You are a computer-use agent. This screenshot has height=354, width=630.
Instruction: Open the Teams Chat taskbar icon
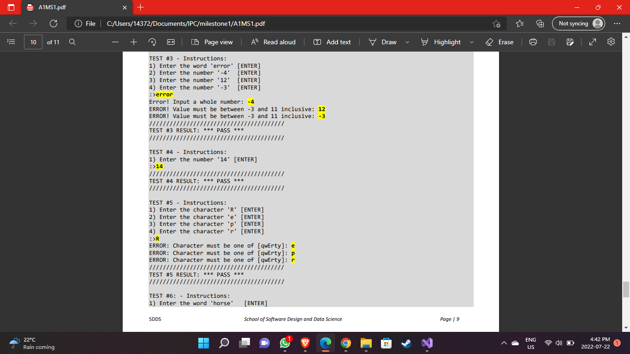[265, 343]
